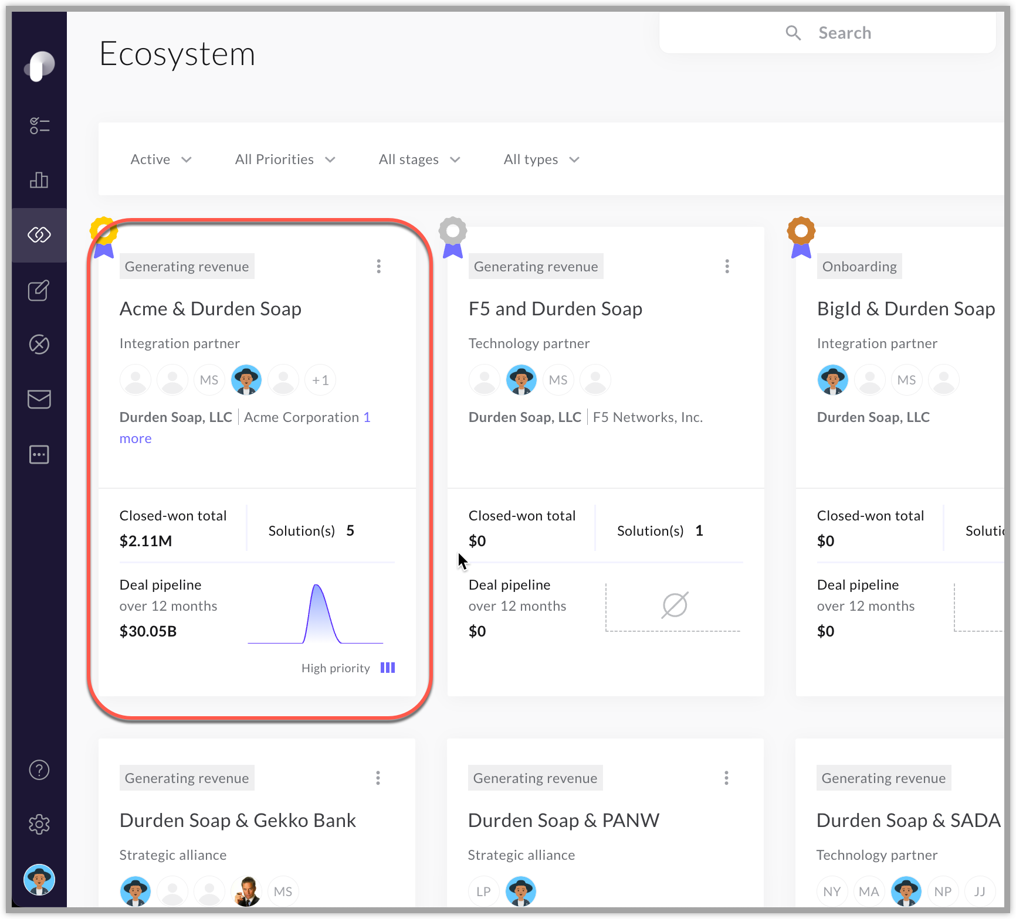This screenshot has width=1016, height=919.
Task: Click the MS avatar on Gekko Bank card
Action: tap(283, 891)
